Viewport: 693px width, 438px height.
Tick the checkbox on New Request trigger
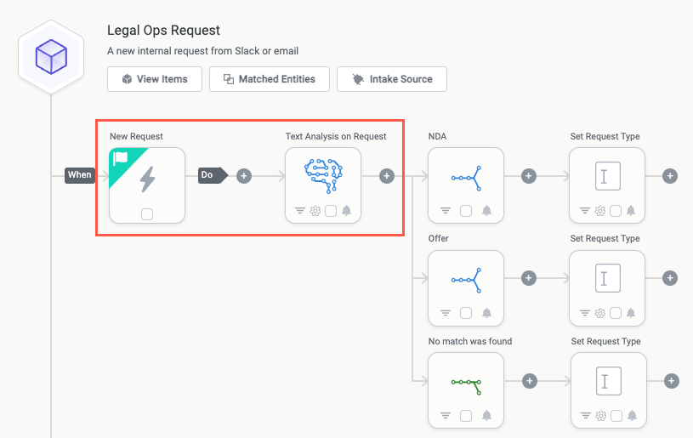point(147,214)
